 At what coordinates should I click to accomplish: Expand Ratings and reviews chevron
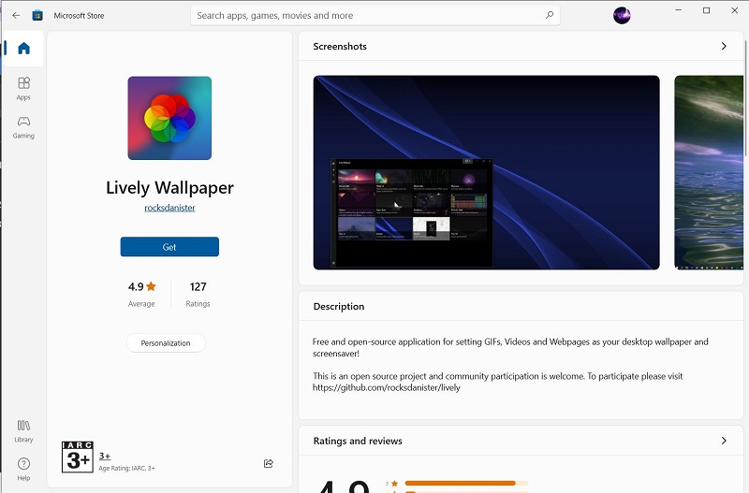tap(724, 441)
